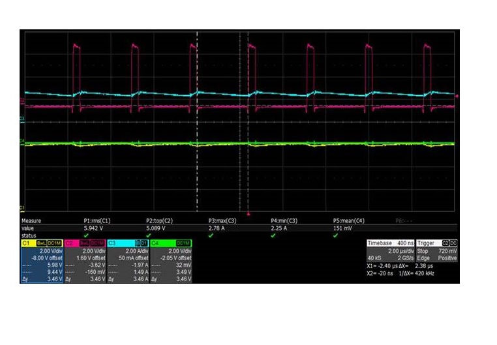The width and height of the screenshot is (497, 345).
Task: Open the C1 channel descriptor box
Action: 42,261
